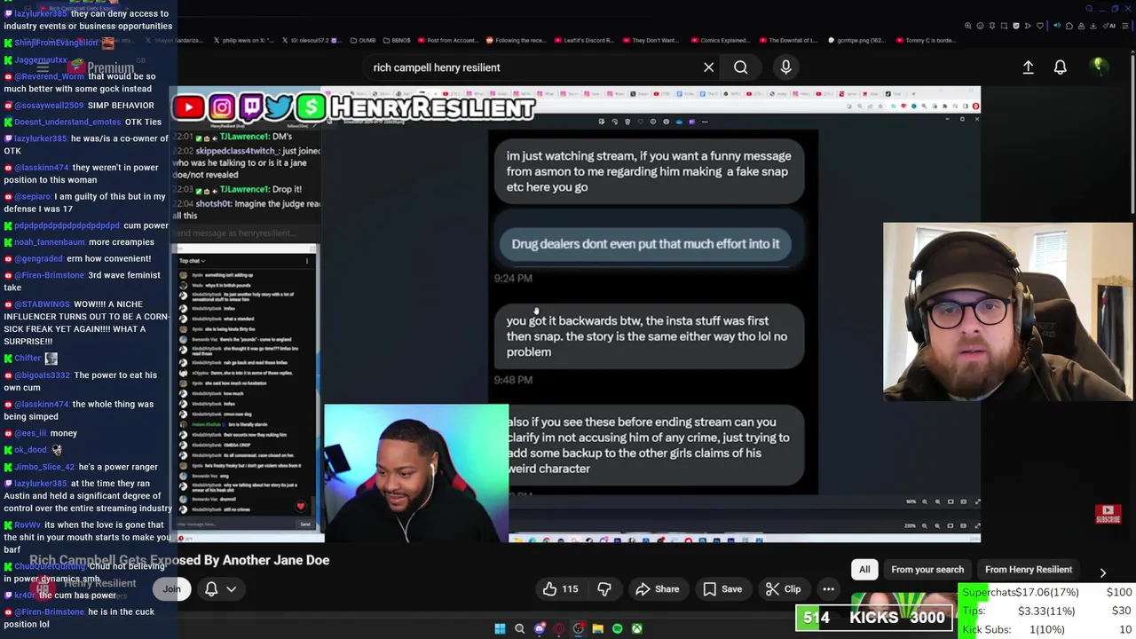Open Spotify from the taskbar
This screenshot has width=1136, height=639.
[x=617, y=628]
